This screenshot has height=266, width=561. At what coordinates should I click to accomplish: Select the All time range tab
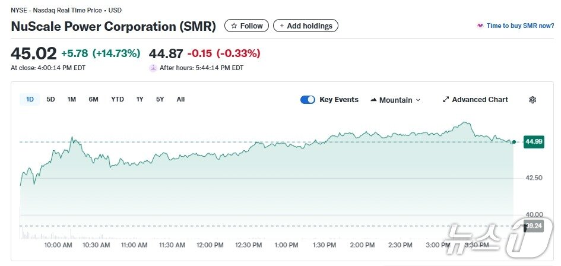180,99
